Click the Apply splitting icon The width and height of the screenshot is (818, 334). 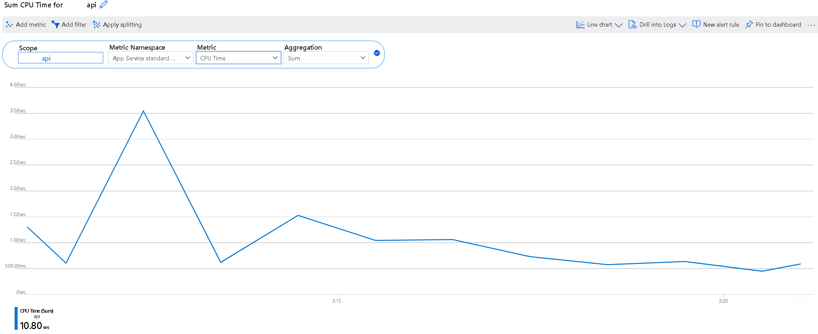click(96, 25)
